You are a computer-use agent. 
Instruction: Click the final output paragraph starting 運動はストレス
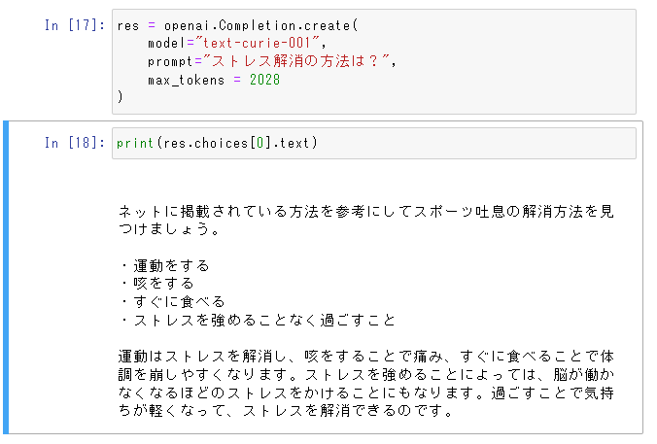365,383
